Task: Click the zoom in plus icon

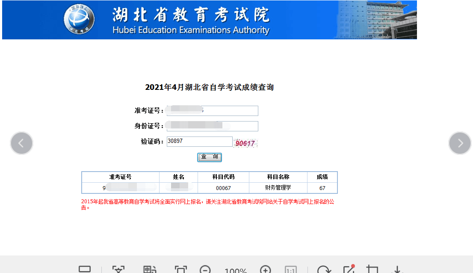Action: point(266,270)
